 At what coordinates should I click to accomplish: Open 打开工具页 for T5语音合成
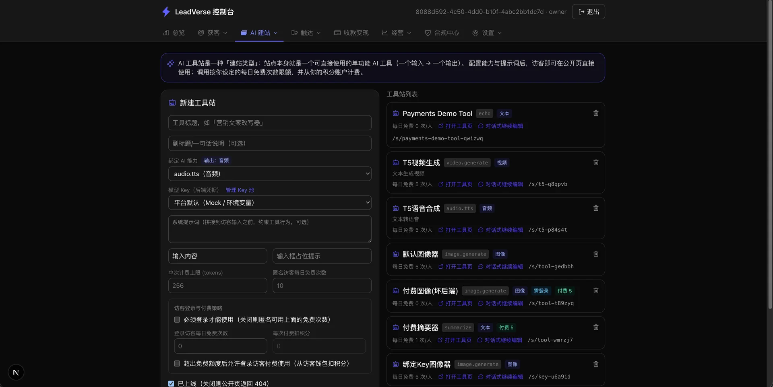[x=455, y=230]
